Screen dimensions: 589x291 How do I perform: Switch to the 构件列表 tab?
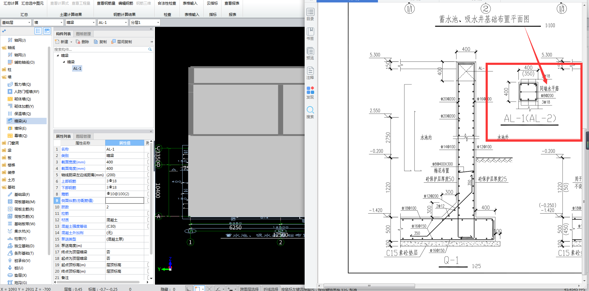[x=64, y=34]
